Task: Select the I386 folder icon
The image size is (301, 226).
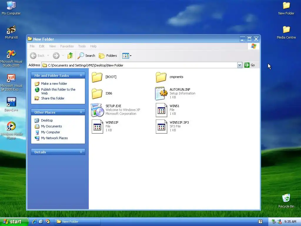Action: [97, 94]
